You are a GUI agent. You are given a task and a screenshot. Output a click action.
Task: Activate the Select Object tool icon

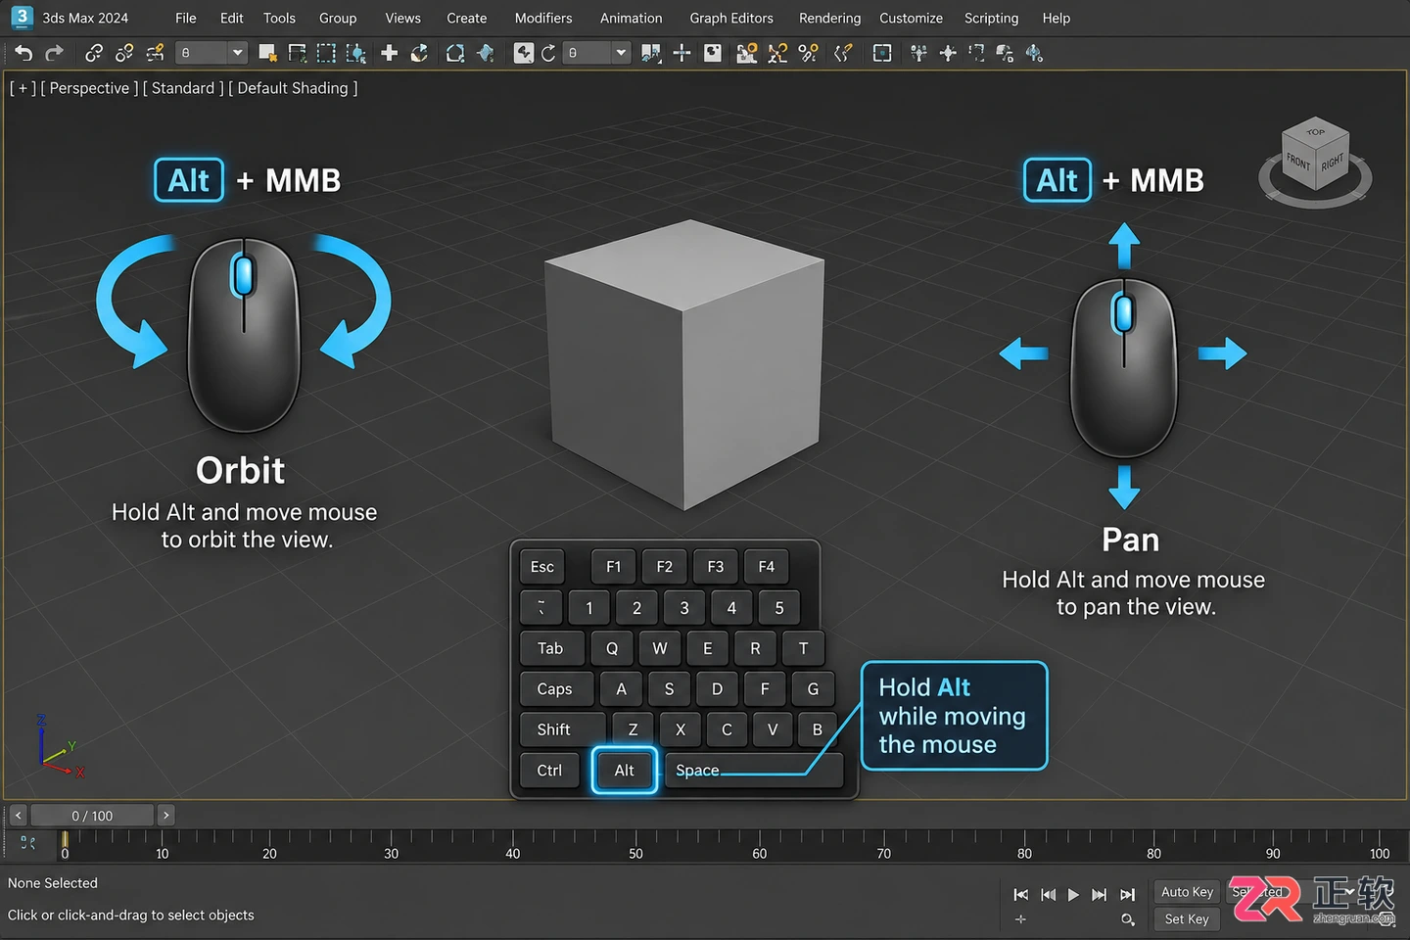click(x=266, y=53)
